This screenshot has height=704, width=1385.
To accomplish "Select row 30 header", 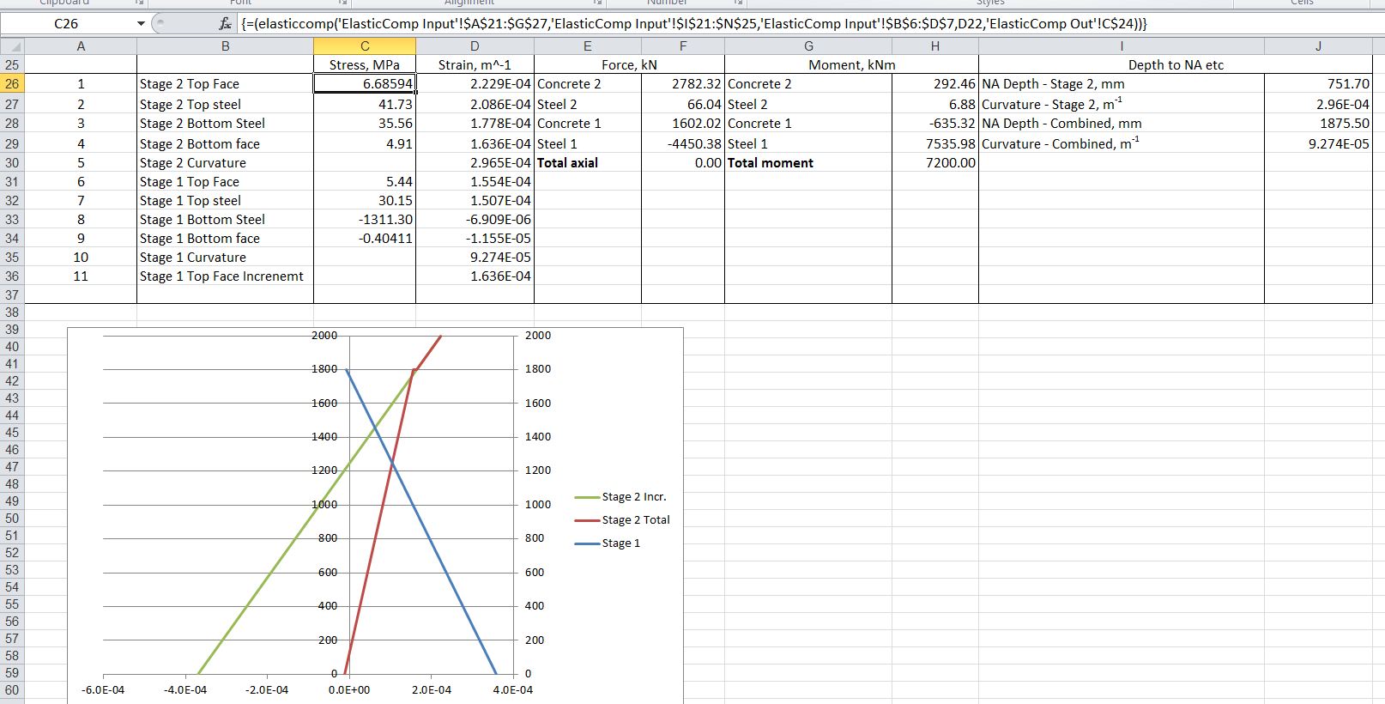I will [12, 163].
